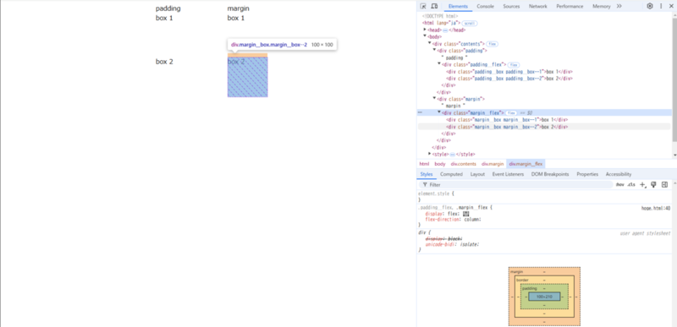
Task: Collapse the padding__flex div node
Action: [x=439, y=64]
